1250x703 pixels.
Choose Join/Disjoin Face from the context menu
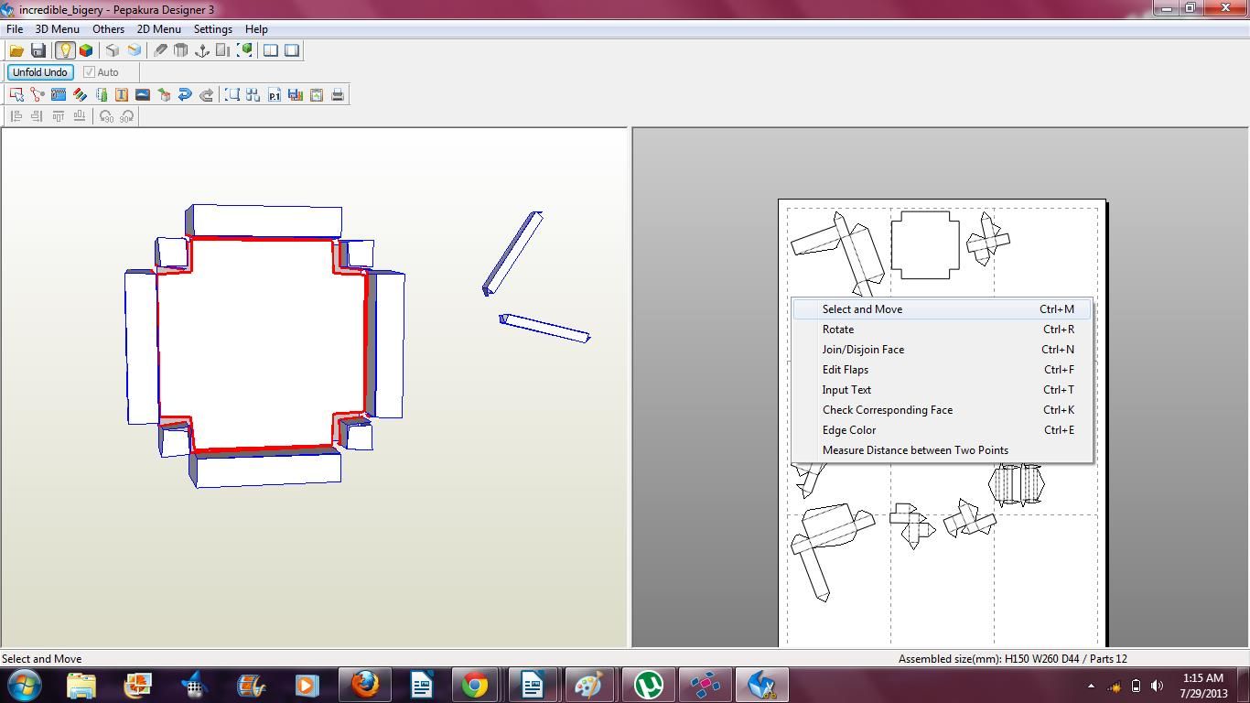(863, 349)
